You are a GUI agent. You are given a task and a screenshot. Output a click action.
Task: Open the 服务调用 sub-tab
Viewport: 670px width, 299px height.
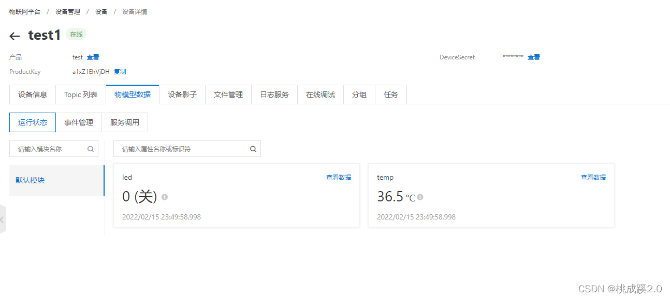point(125,122)
